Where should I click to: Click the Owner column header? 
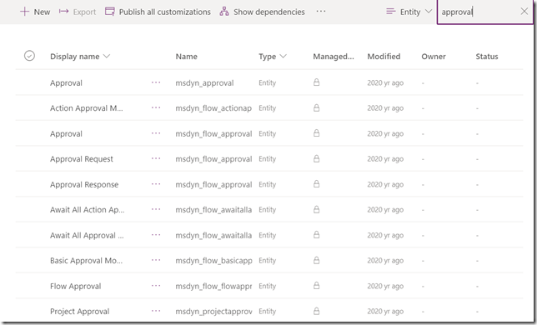434,57
